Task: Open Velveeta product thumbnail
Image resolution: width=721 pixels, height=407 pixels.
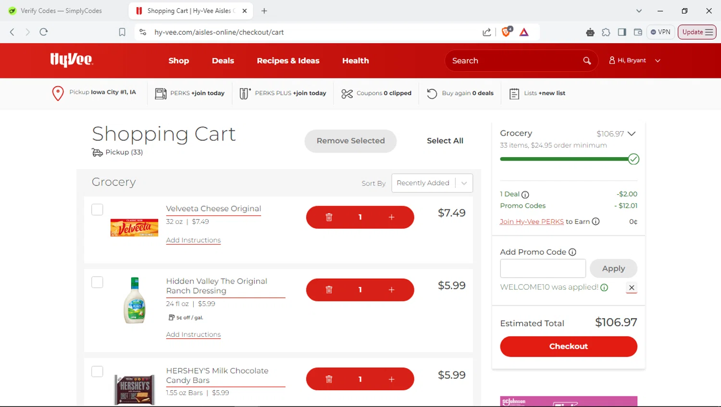Action: [134, 228]
